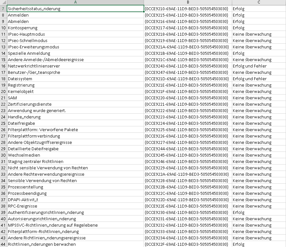Select the "SAM" cell
286x247 pixels.
(x=12, y=98)
